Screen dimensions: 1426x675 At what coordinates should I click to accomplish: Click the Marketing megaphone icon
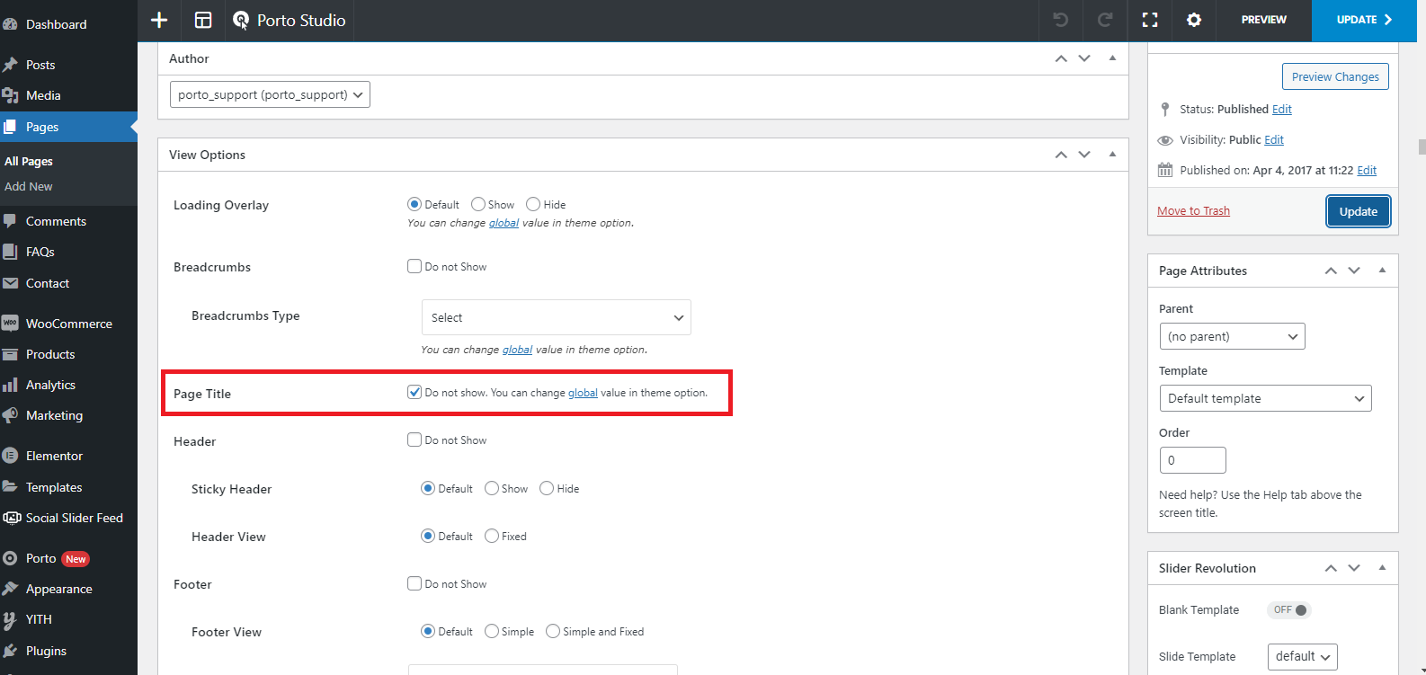(10, 415)
